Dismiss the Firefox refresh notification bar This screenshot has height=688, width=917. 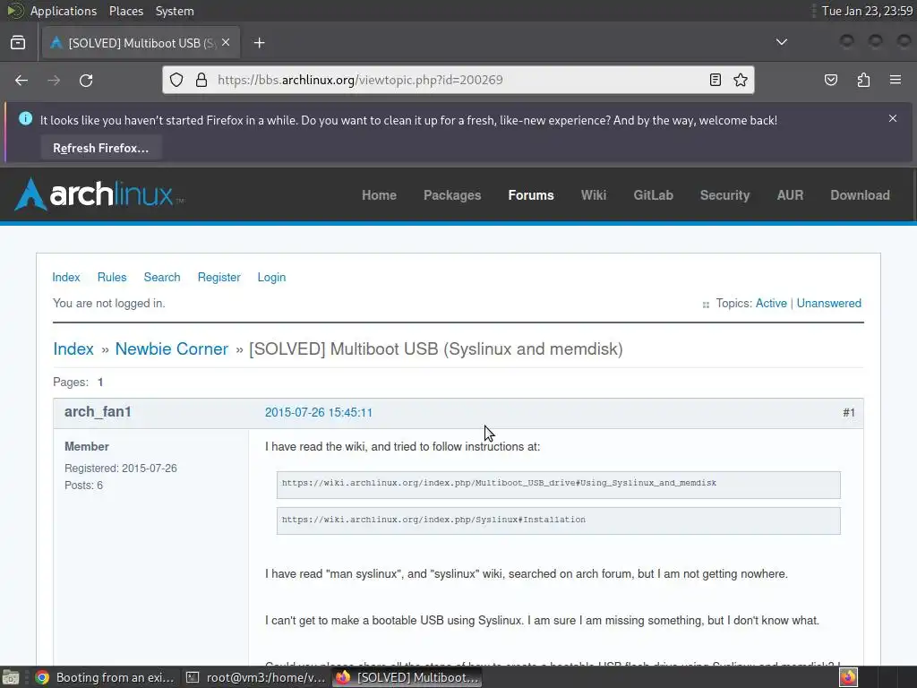(893, 118)
